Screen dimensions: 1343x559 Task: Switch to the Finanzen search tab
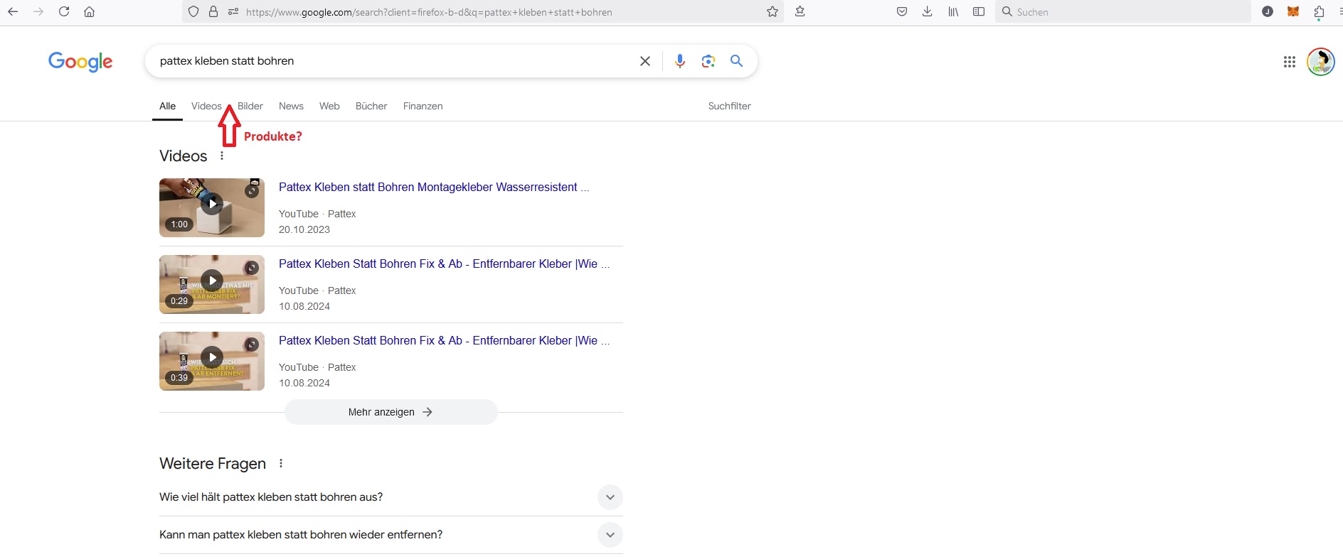click(423, 106)
